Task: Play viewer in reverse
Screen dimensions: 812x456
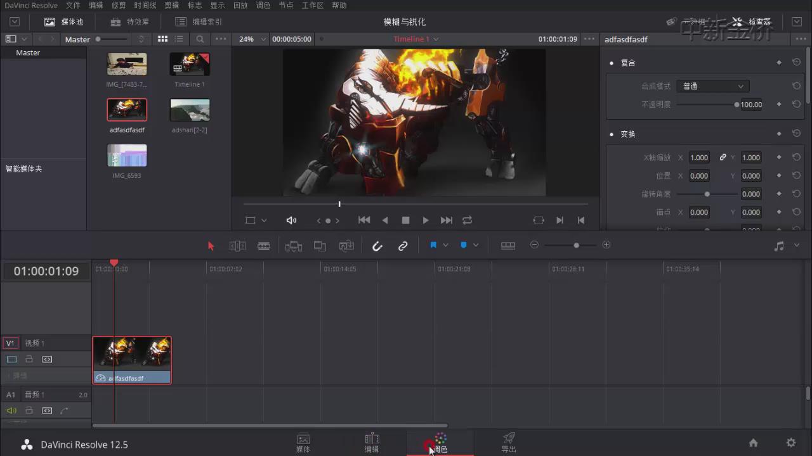Action: point(384,220)
